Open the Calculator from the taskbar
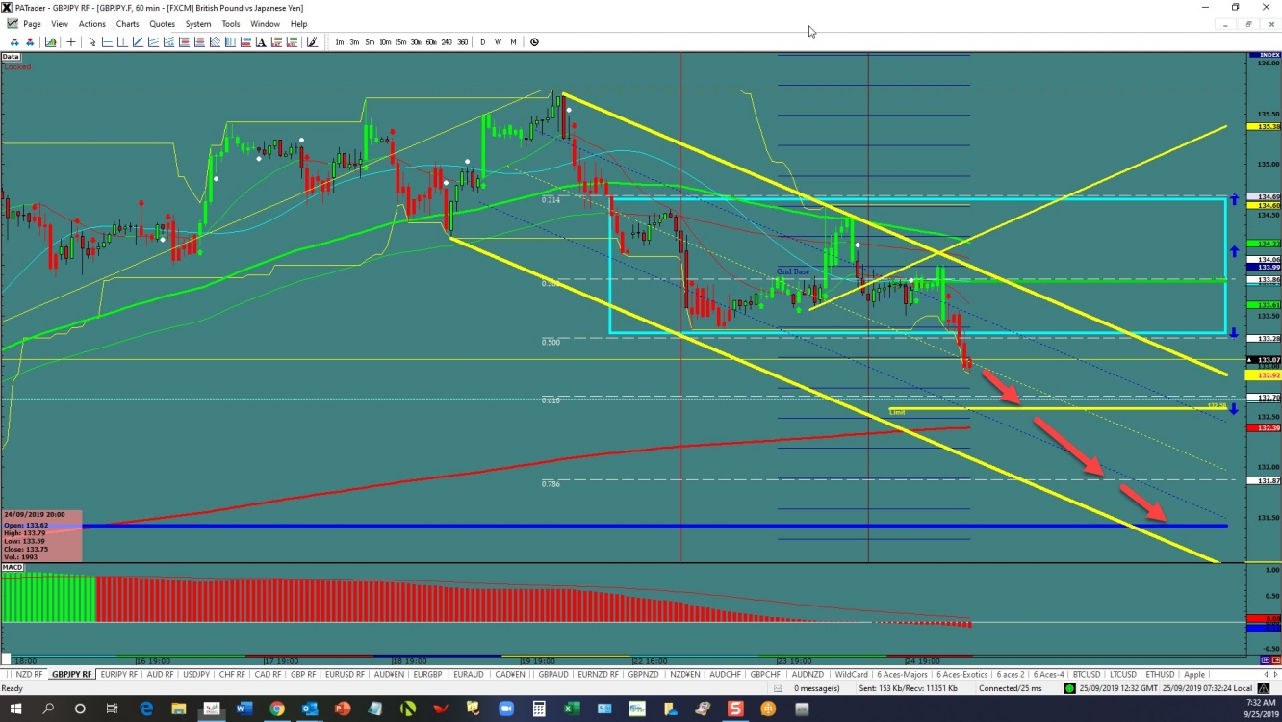 tap(539, 709)
